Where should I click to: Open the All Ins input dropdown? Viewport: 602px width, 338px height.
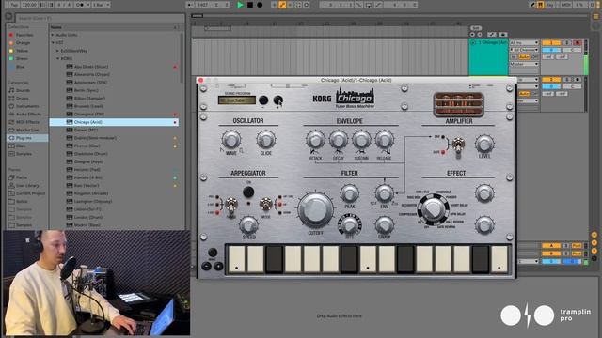click(x=524, y=42)
